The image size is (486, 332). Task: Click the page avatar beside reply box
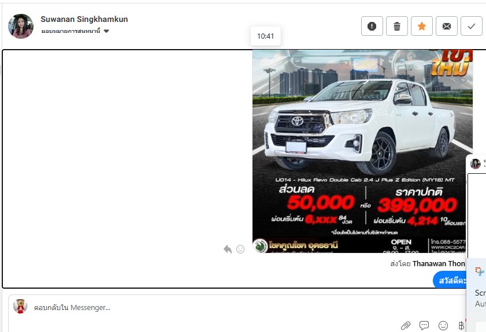pyautogui.click(x=20, y=307)
